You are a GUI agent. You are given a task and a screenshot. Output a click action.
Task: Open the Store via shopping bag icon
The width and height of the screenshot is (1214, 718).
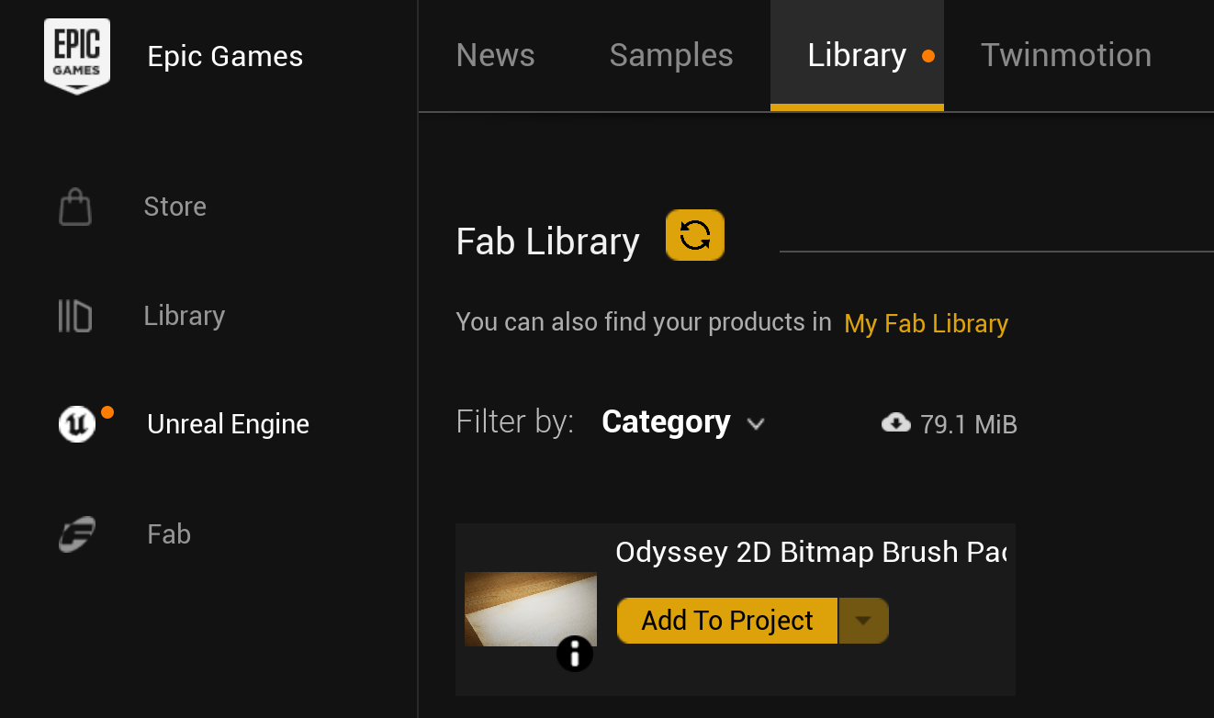[75, 208]
